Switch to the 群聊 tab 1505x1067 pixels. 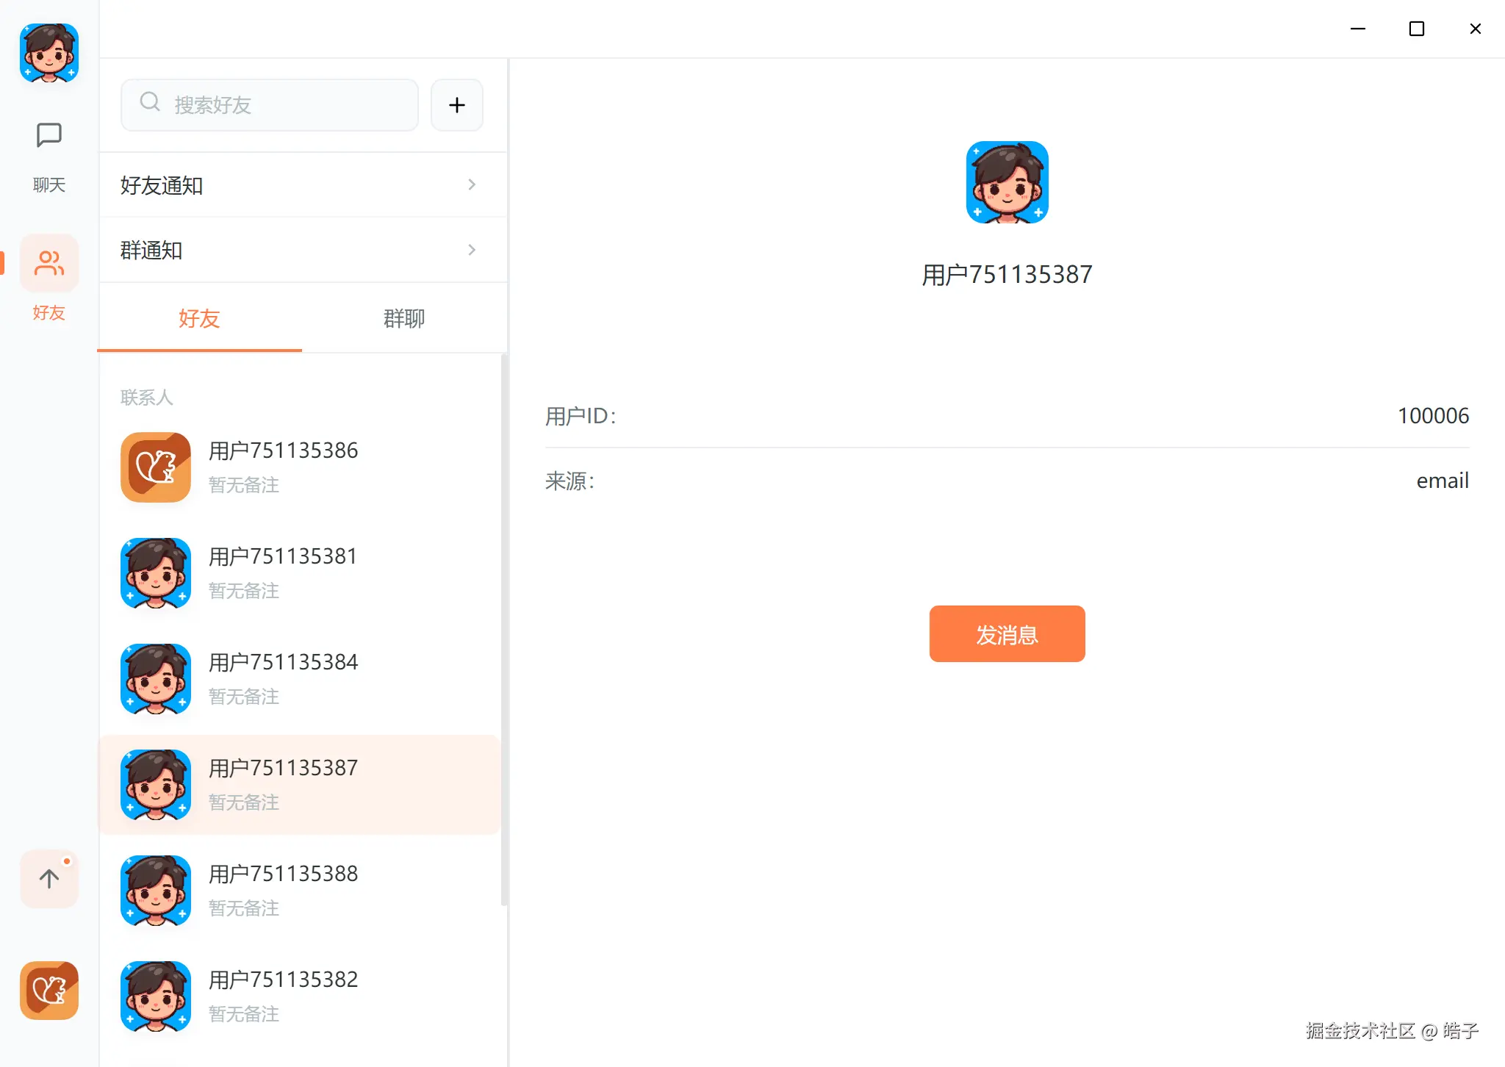pyautogui.click(x=404, y=318)
